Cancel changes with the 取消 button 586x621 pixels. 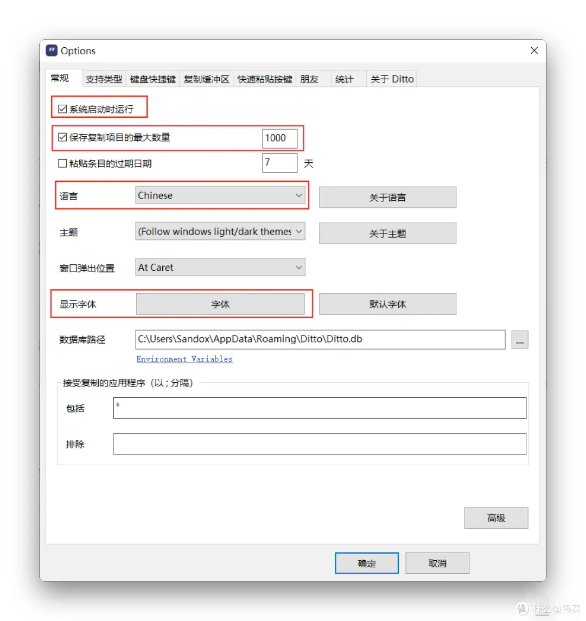437,563
